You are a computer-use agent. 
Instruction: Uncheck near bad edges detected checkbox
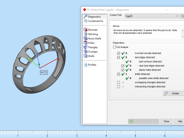coord(123,66)
